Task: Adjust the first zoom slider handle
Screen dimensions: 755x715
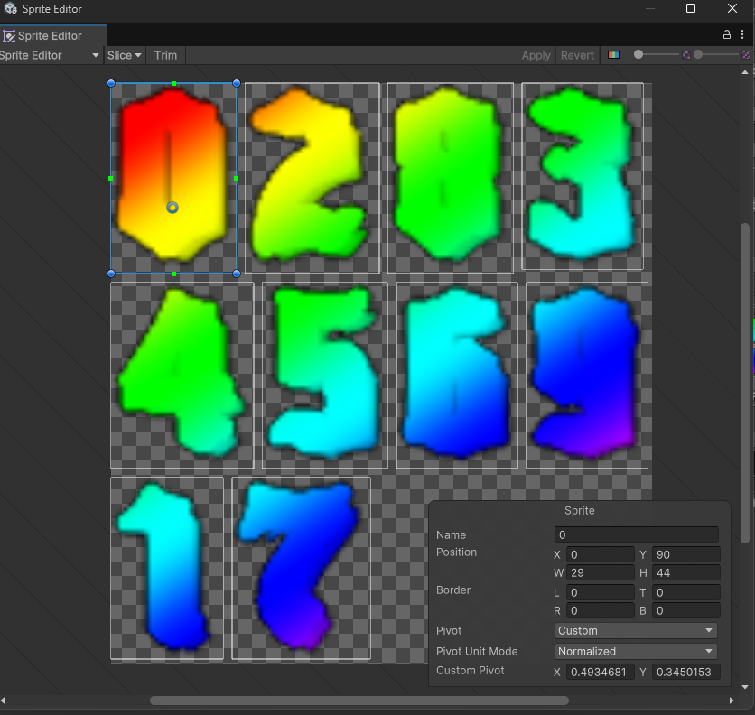Action: (x=638, y=54)
